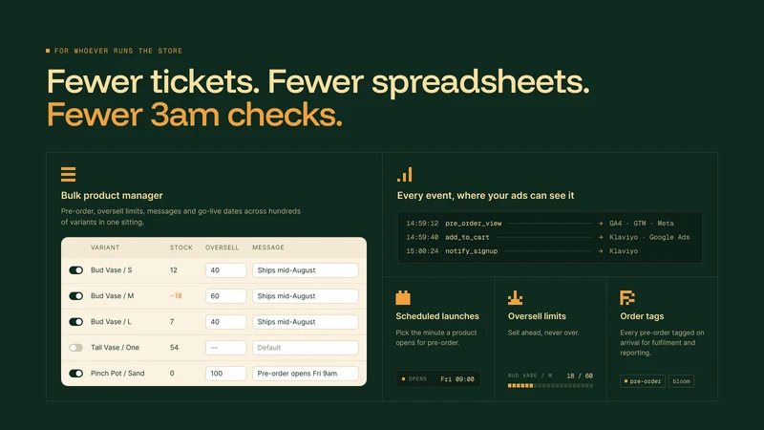Click the Oversell limits icon
Image resolution: width=764 pixels, height=430 pixels.
[515, 297]
